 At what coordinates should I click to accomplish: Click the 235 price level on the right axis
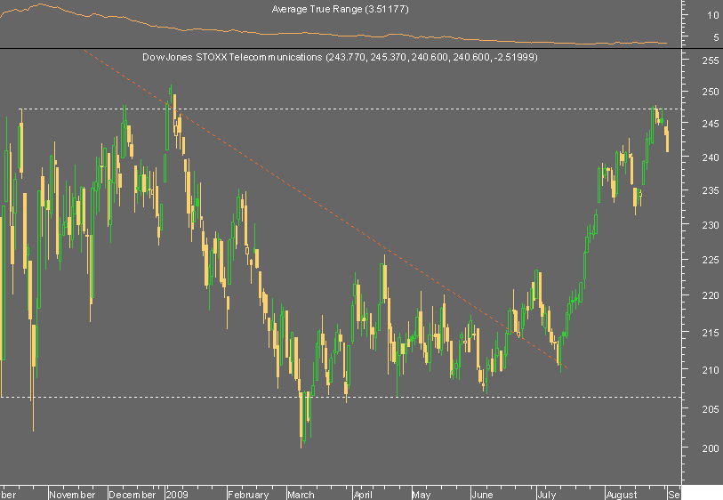[710, 190]
